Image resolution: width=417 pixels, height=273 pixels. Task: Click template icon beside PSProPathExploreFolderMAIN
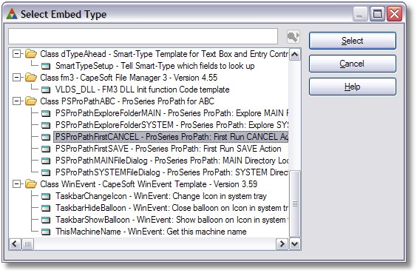[46, 113]
